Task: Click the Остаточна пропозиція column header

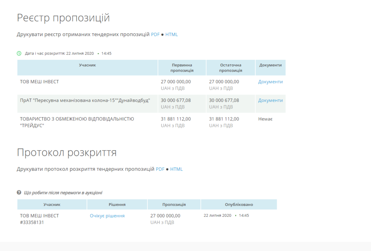Action: pyautogui.click(x=231, y=68)
